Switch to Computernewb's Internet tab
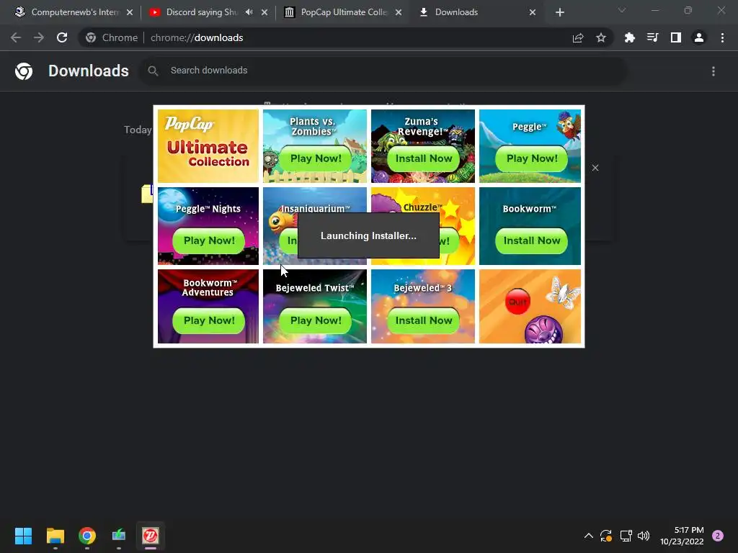Image resolution: width=738 pixels, height=553 pixels. point(74,12)
